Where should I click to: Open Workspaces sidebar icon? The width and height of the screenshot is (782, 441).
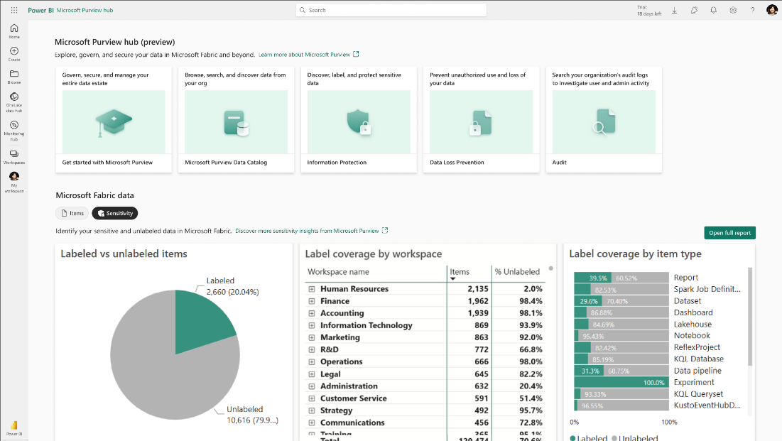click(x=14, y=157)
